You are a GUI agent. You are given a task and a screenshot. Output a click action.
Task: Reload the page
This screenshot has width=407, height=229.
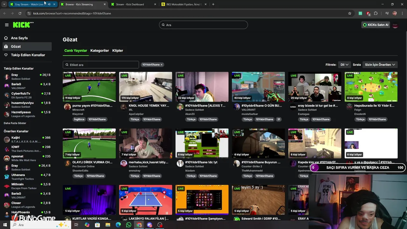tap(20, 13)
